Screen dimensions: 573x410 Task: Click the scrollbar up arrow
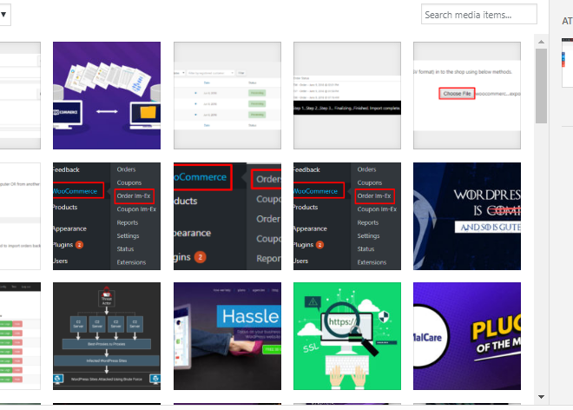click(x=541, y=42)
